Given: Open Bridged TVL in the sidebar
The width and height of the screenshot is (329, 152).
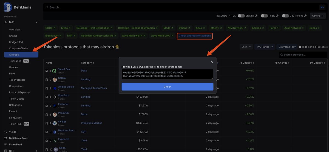Looking at the screenshot, I should click(x=16, y=42).
